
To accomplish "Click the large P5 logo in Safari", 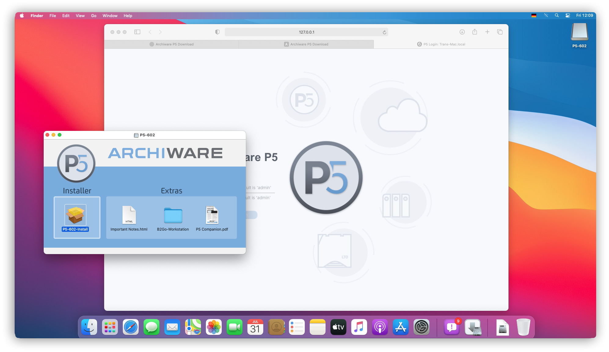I will point(326,178).
